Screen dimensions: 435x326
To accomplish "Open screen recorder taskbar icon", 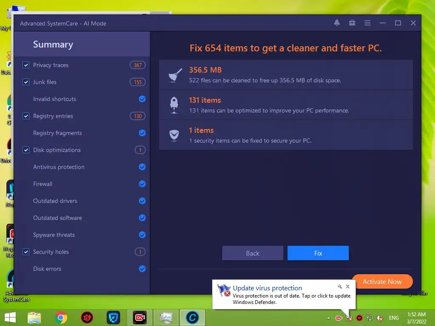I will coord(139,318).
